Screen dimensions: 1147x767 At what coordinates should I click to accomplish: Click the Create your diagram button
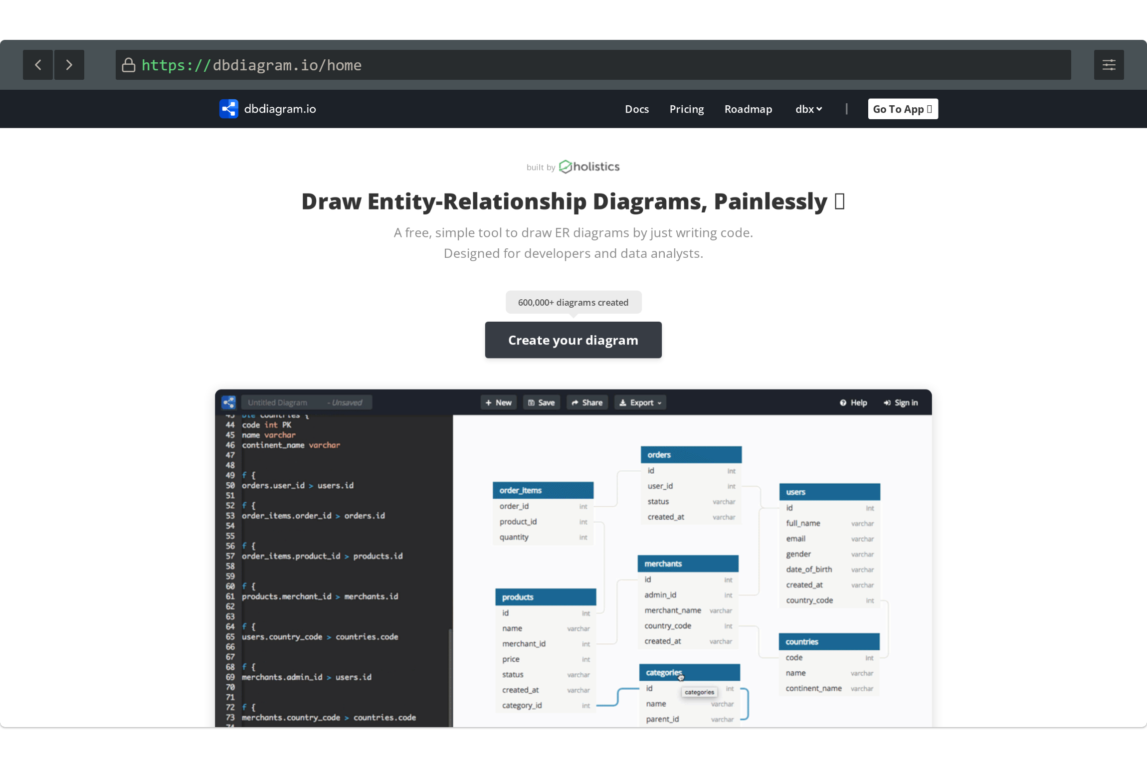point(573,340)
